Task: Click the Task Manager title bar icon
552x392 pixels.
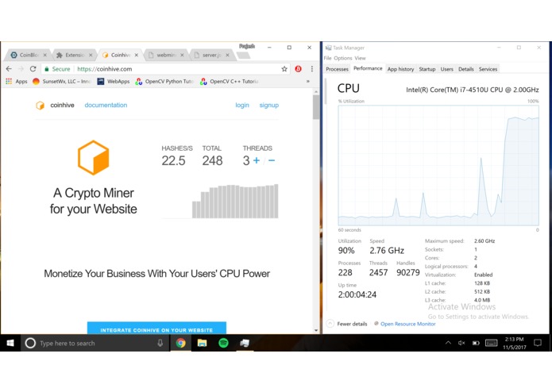Action: click(x=329, y=48)
